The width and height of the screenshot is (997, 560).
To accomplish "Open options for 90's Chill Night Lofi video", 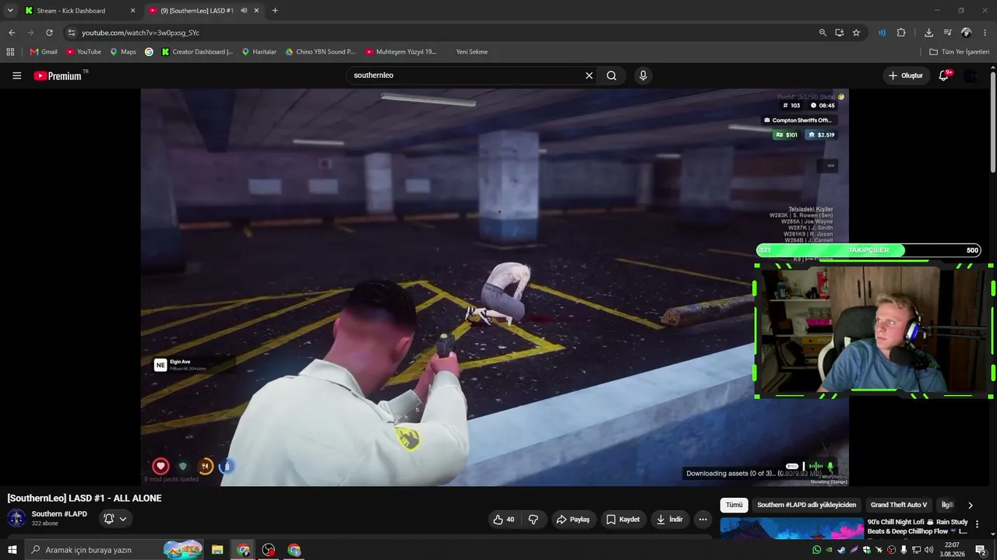I will (977, 524).
